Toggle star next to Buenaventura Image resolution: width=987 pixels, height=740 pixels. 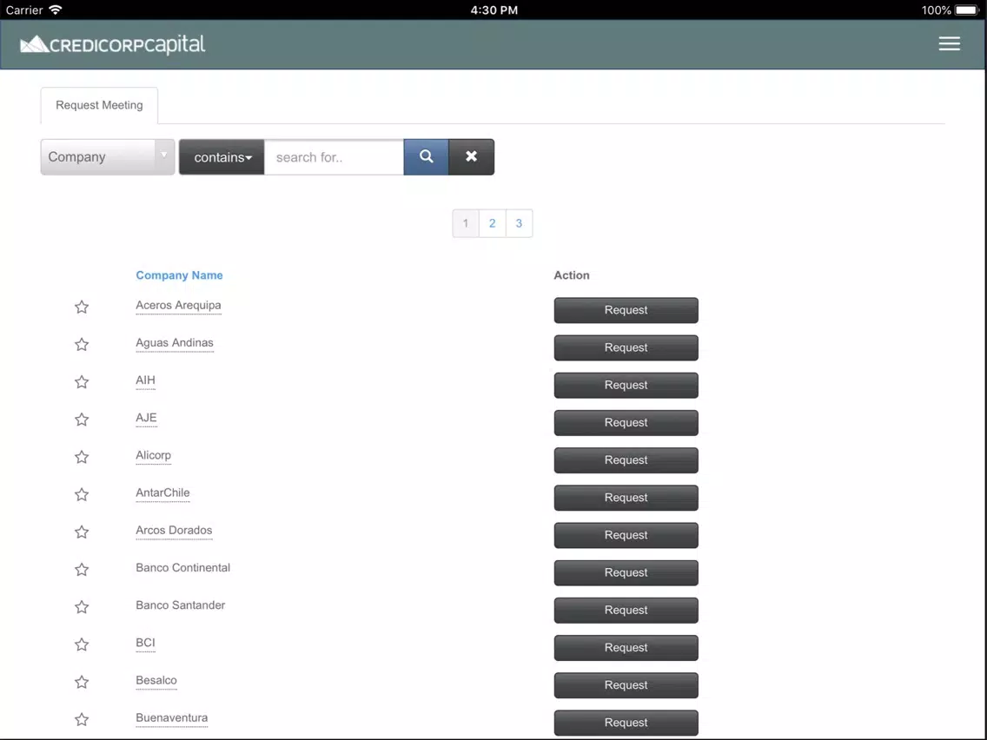[x=82, y=720]
